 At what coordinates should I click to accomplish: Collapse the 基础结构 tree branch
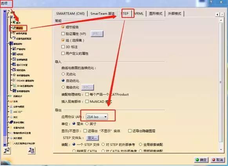(8, 43)
